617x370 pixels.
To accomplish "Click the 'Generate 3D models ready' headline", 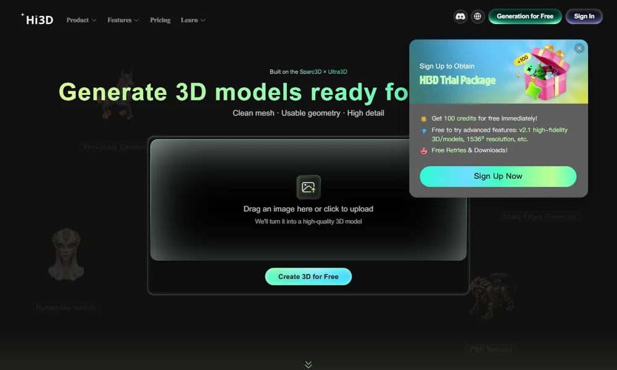I will pyautogui.click(x=233, y=92).
